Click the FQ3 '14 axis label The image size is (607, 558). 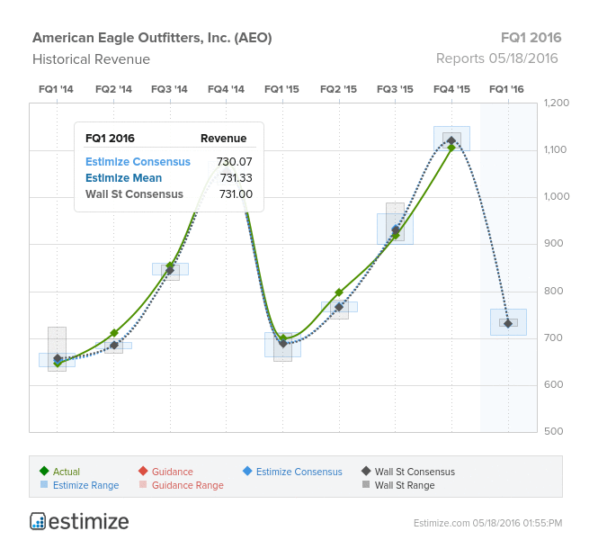click(x=169, y=89)
